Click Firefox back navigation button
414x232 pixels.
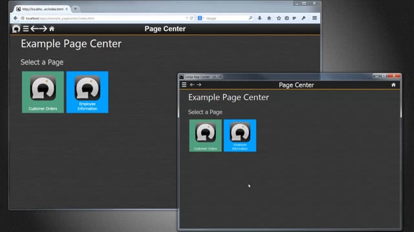click(x=16, y=18)
